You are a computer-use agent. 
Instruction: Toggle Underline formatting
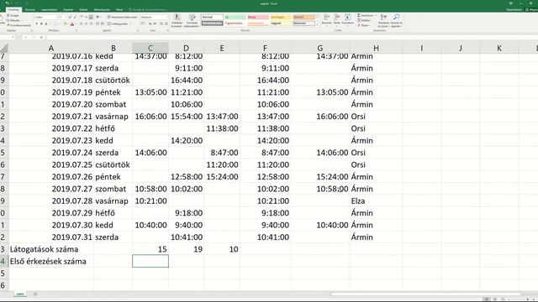click(x=46, y=24)
